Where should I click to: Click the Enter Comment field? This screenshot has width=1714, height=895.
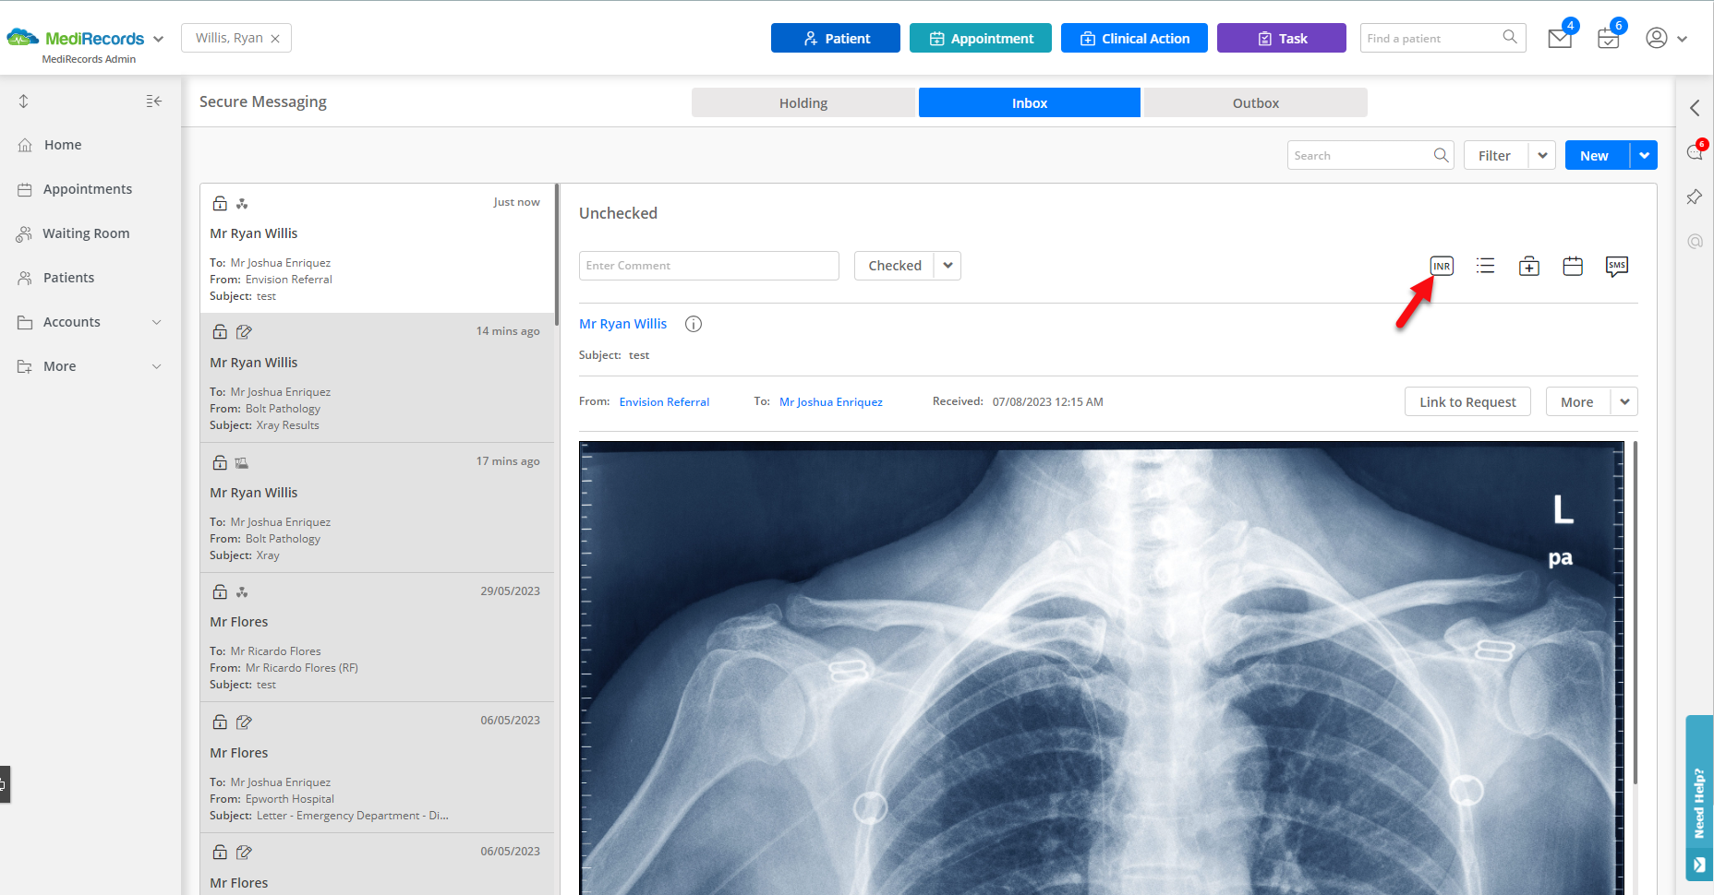[709, 266]
